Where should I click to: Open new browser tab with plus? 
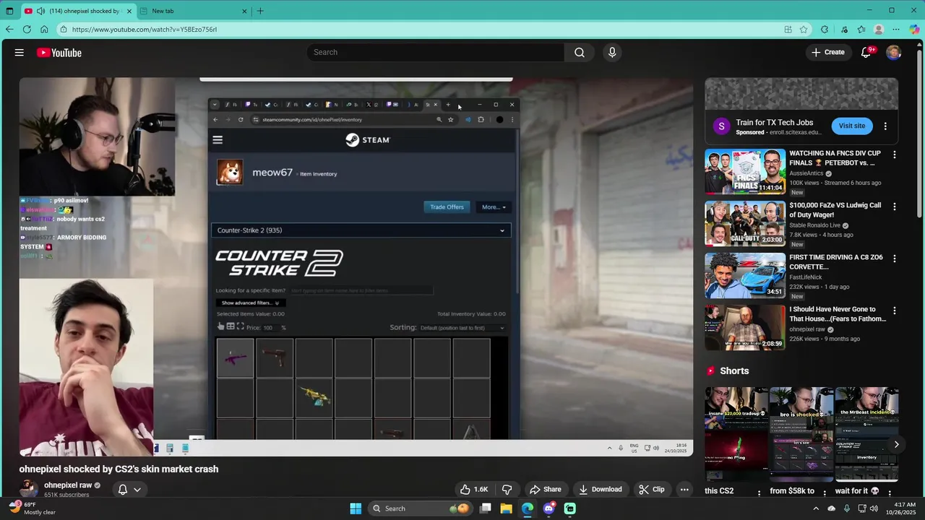pyautogui.click(x=260, y=11)
